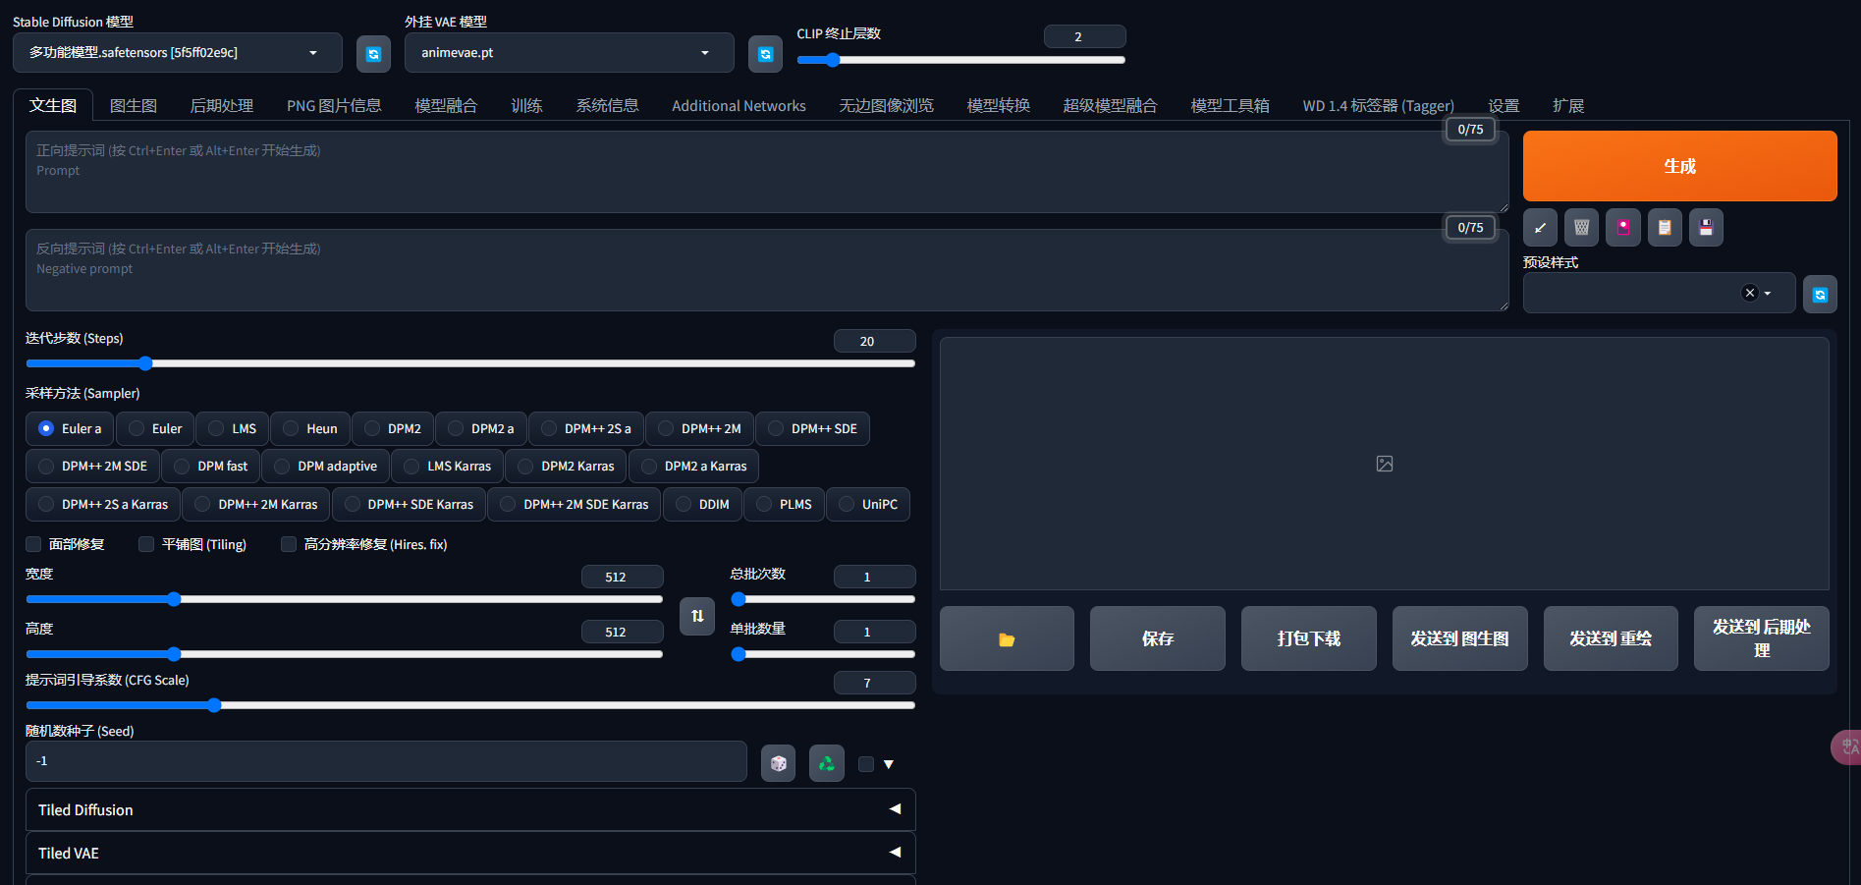Enable the 面部修复 checkbox
Screen dimensions: 1861x885
(34, 544)
